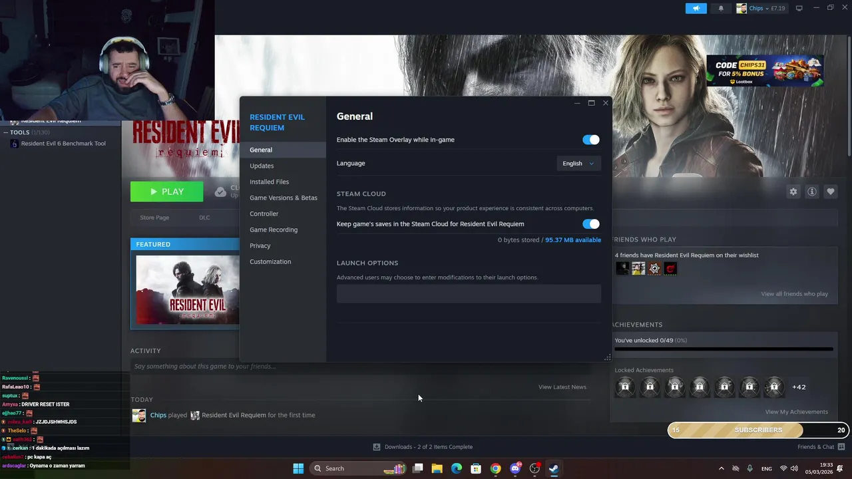
Task: Select General settings tab
Action: [x=283, y=150]
